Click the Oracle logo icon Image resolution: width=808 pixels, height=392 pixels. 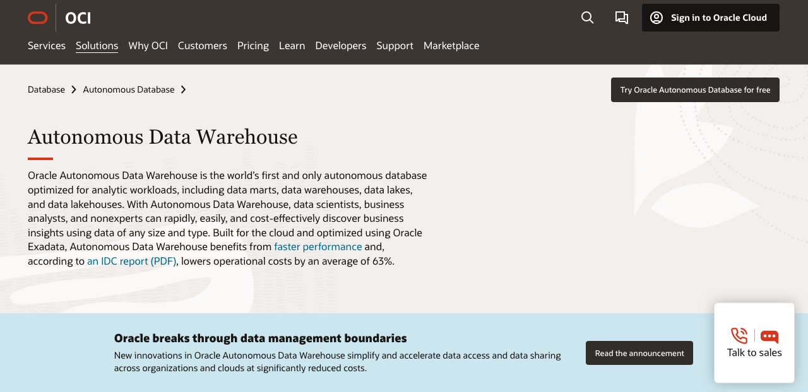(38, 18)
